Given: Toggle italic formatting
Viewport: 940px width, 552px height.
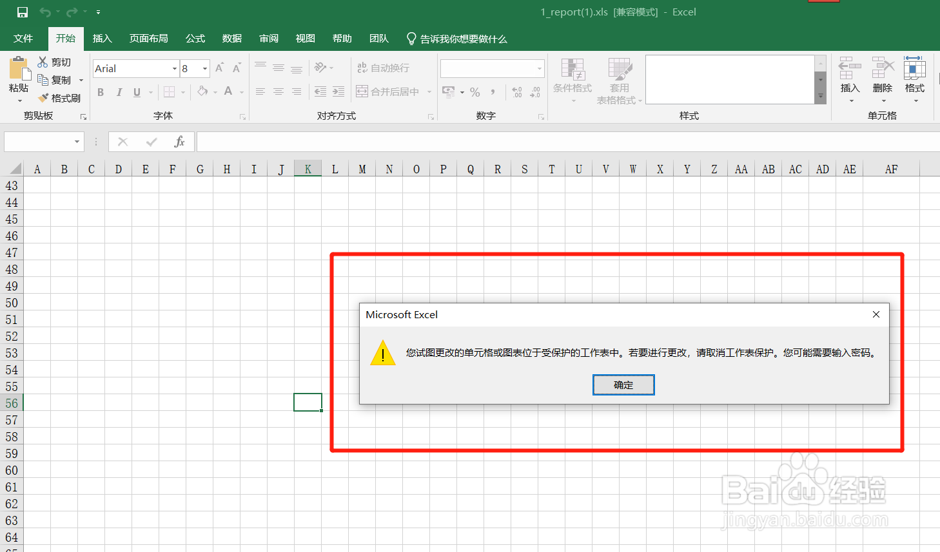Looking at the screenshot, I should tap(119, 91).
